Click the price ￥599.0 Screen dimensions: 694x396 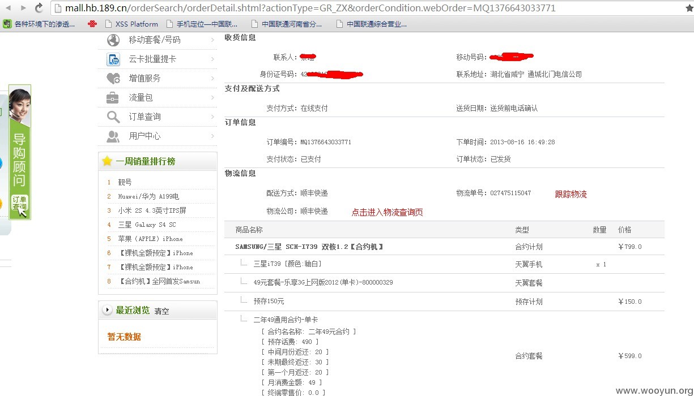pos(630,356)
